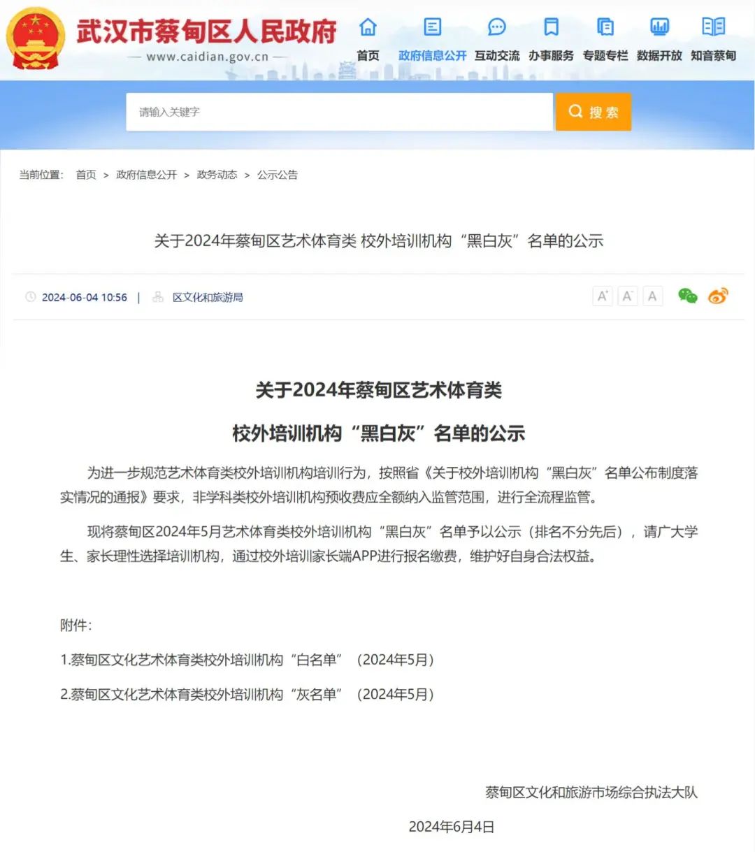Open the 互动交流 chat bubble icon
Image resolution: width=755 pixels, height=852 pixels.
point(497,27)
